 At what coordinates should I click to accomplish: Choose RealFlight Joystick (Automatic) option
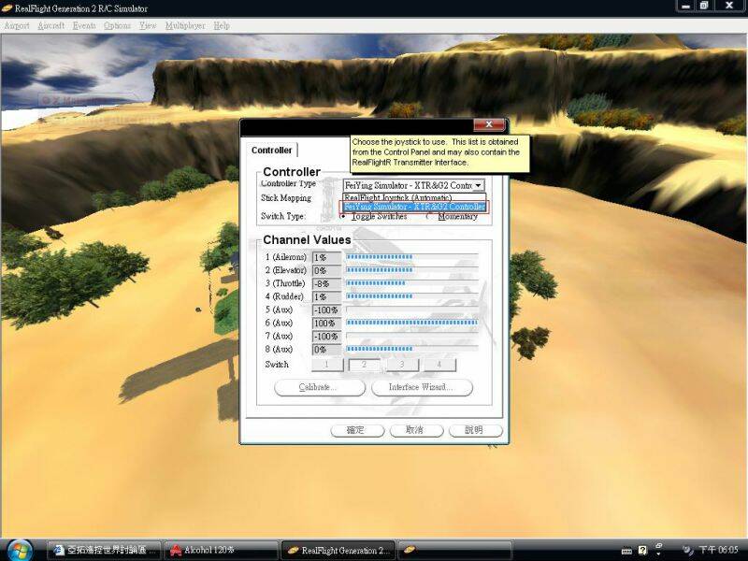tap(414, 197)
